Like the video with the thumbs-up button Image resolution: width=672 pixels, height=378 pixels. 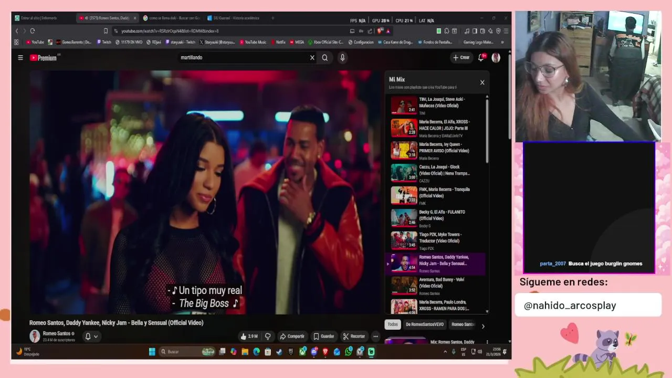tap(249, 337)
